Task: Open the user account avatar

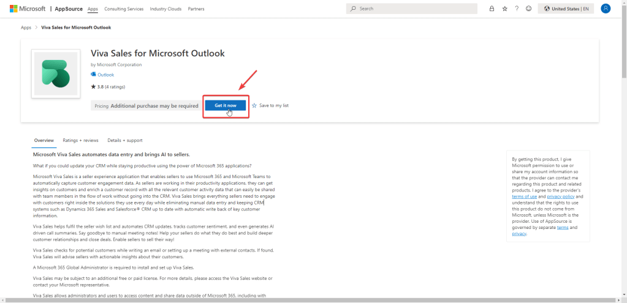Action: tap(606, 9)
